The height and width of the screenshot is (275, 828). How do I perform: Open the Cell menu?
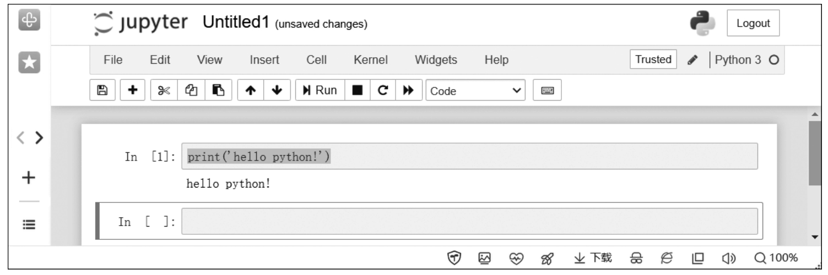tap(316, 59)
